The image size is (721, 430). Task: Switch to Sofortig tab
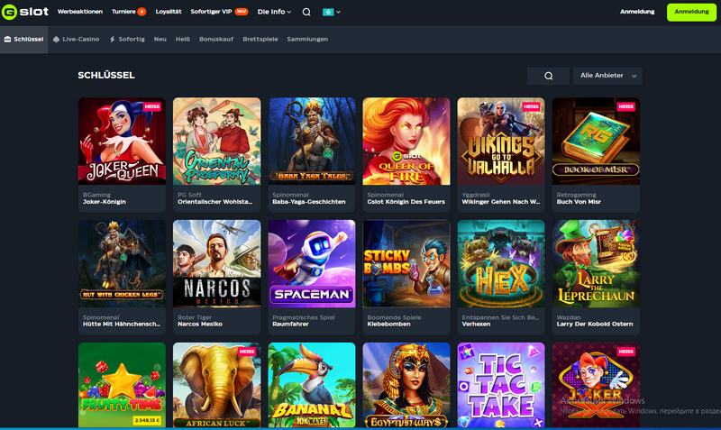click(x=127, y=39)
